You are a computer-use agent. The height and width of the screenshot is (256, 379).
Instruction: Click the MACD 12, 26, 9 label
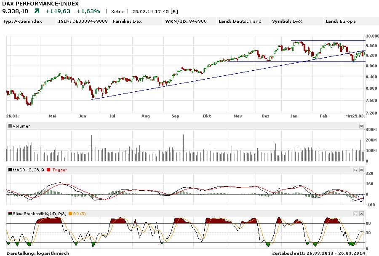28,170
